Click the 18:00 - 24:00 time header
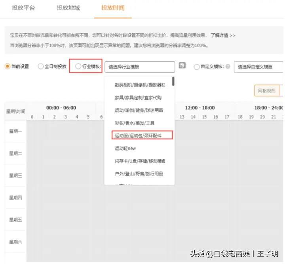This screenshot has width=285, height=264. click(269, 108)
